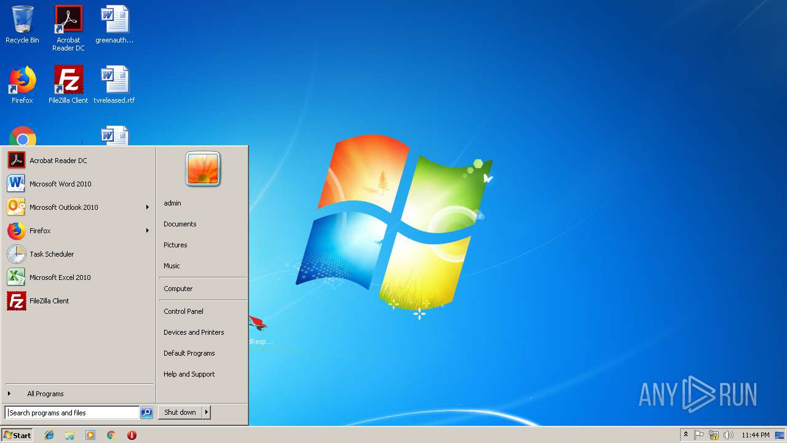Click the user account picture
Viewport: 787px width, 443px height.
click(x=203, y=169)
